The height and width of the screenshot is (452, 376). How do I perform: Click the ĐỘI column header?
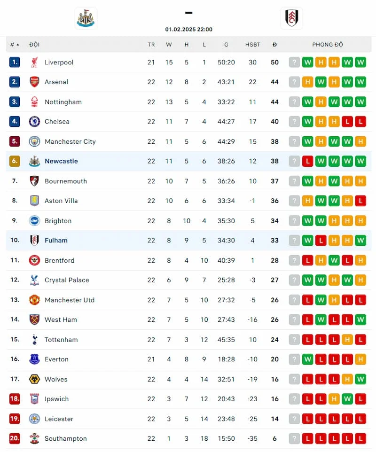pyautogui.click(x=34, y=45)
